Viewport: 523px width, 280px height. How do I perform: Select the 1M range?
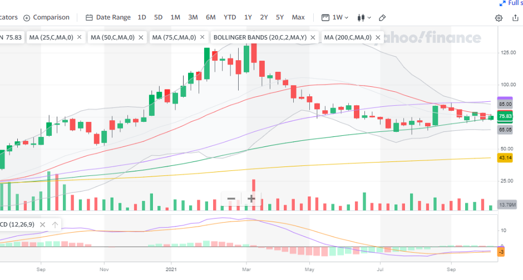[x=175, y=17]
